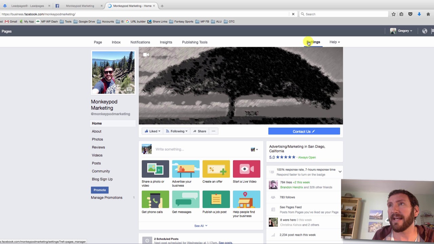The width and height of the screenshot is (434, 244).
Task: Click the Pocket shield icon in browser toolbar
Action: click(410, 14)
